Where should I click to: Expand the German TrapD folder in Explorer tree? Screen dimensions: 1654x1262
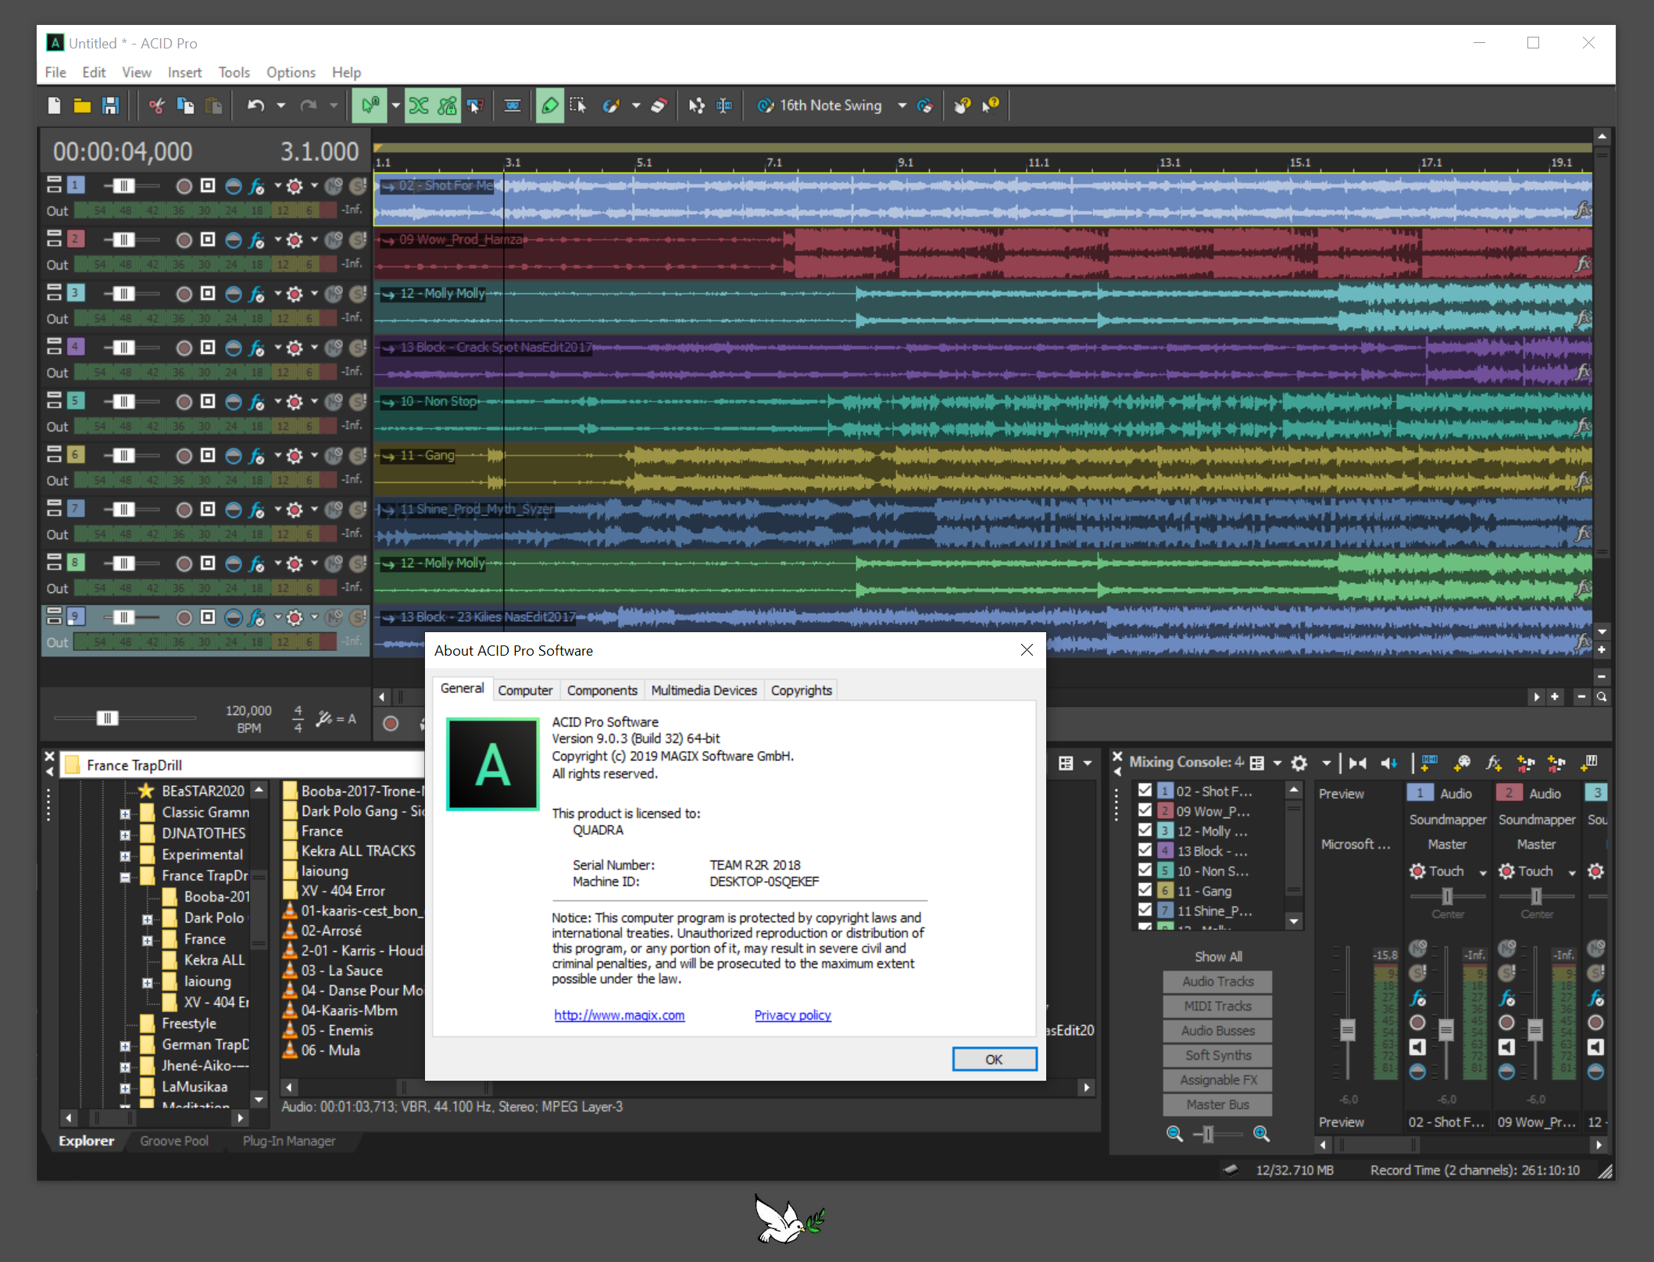[x=125, y=1046]
